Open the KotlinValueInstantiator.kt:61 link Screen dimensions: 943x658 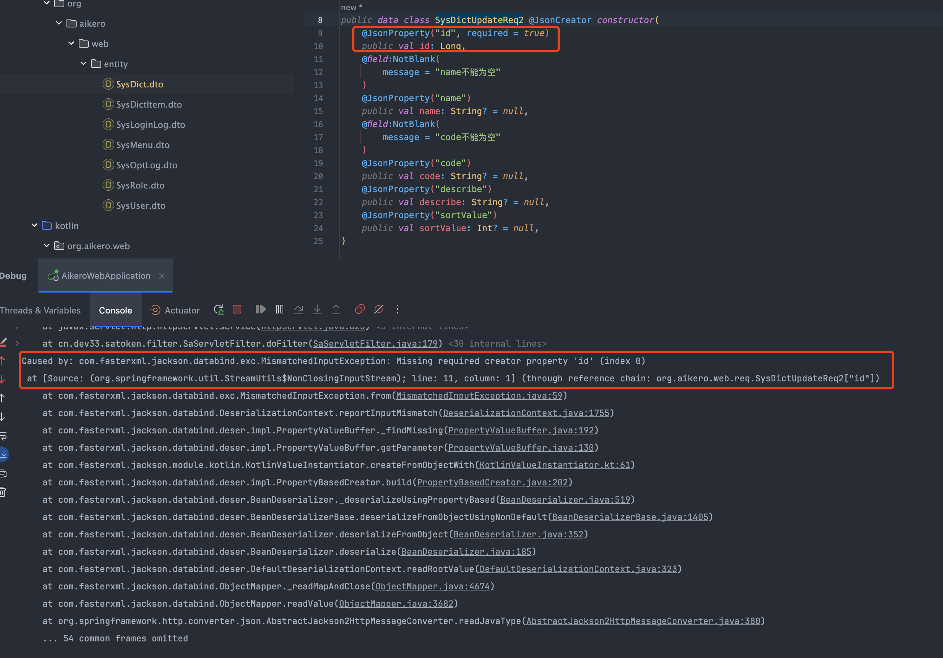point(555,465)
